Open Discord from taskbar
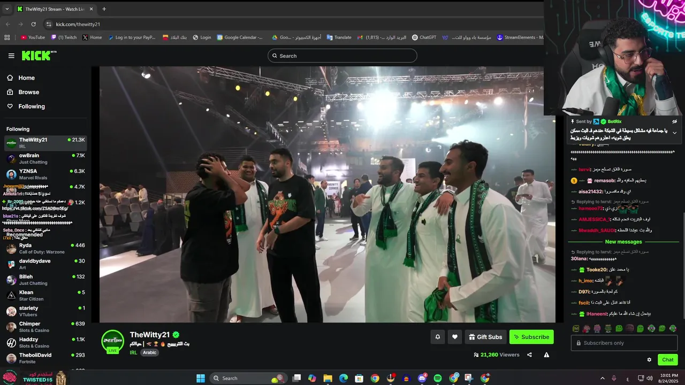 [422, 378]
